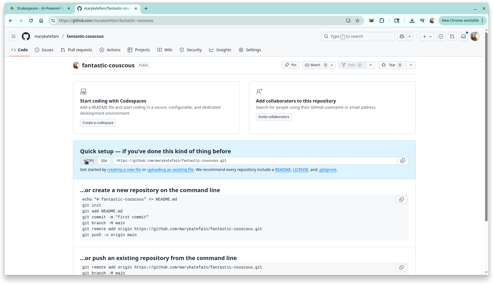
Task: Pin the fantastic-couscous repository
Action: (290, 65)
